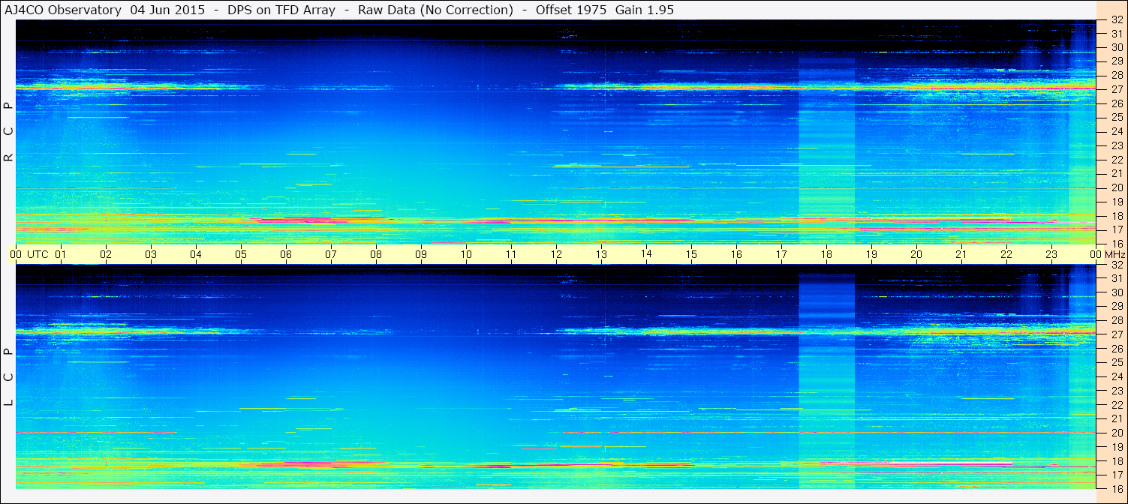1128x504 pixels.
Task: Click the LCP panel axis label
Action: (x=9, y=377)
